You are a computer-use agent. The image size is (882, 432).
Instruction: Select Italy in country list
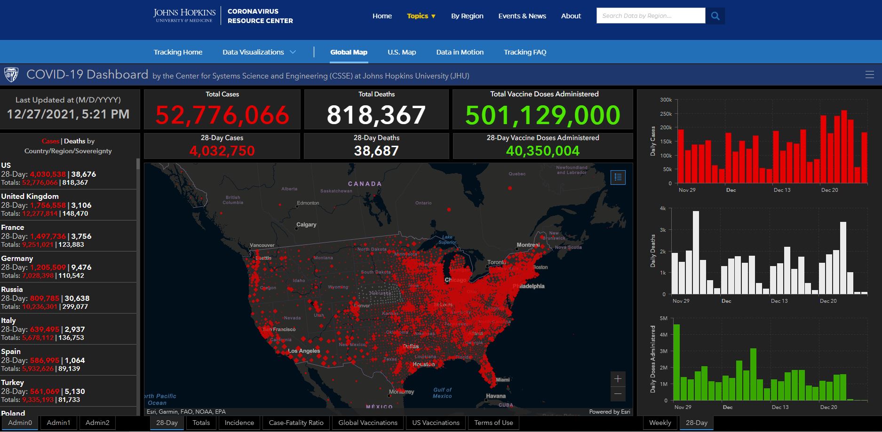68,329
